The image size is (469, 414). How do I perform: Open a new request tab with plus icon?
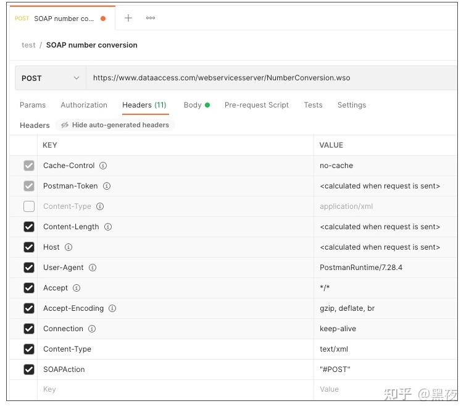tap(128, 18)
